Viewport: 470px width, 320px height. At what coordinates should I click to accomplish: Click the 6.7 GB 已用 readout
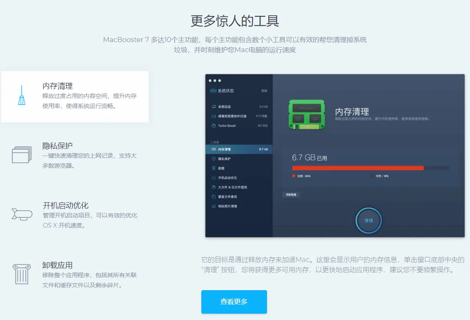click(310, 157)
